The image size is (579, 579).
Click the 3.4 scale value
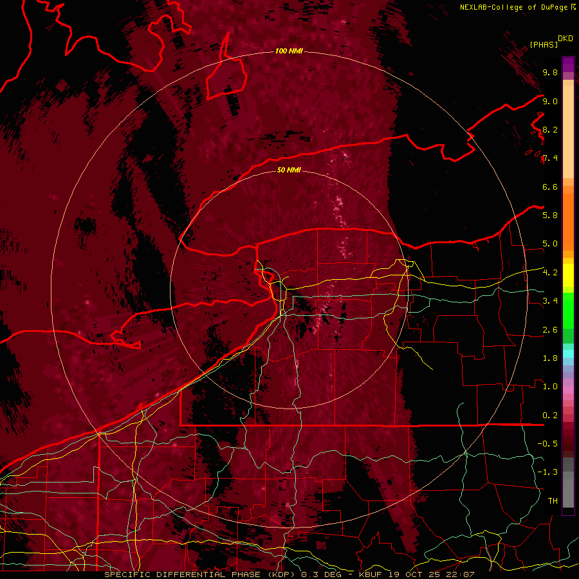point(550,301)
